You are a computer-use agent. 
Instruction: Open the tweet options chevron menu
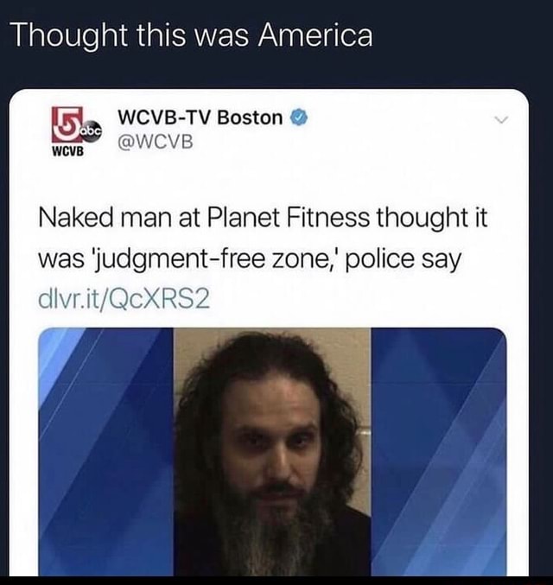point(501,120)
